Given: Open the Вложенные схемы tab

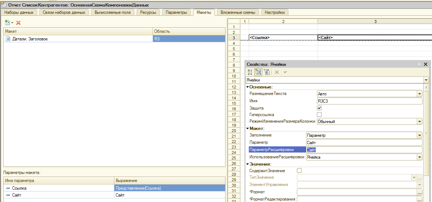Looking at the screenshot, I should tap(238, 12).
